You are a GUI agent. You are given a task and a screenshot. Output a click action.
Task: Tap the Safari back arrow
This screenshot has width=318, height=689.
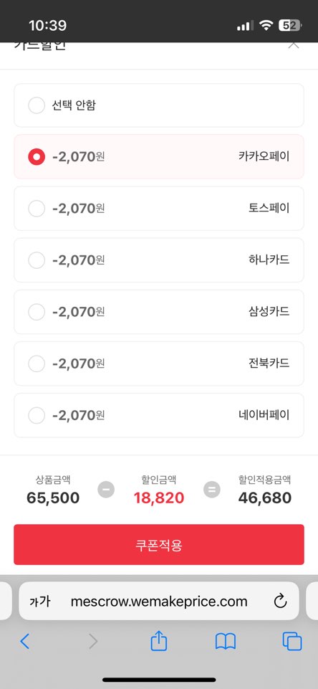coord(24,641)
